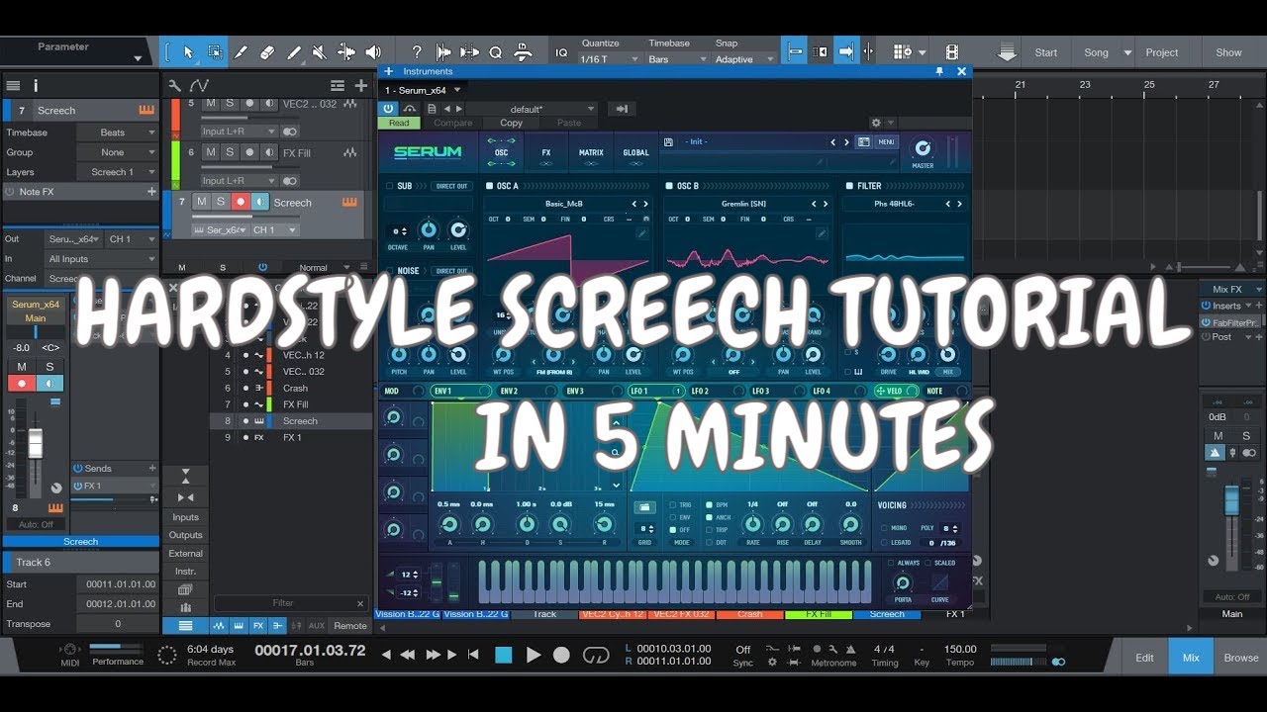Open the Quantize 1/16 T dropdown
The width and height of the screenshot is (1267, 712).
(x=605, y=59)
